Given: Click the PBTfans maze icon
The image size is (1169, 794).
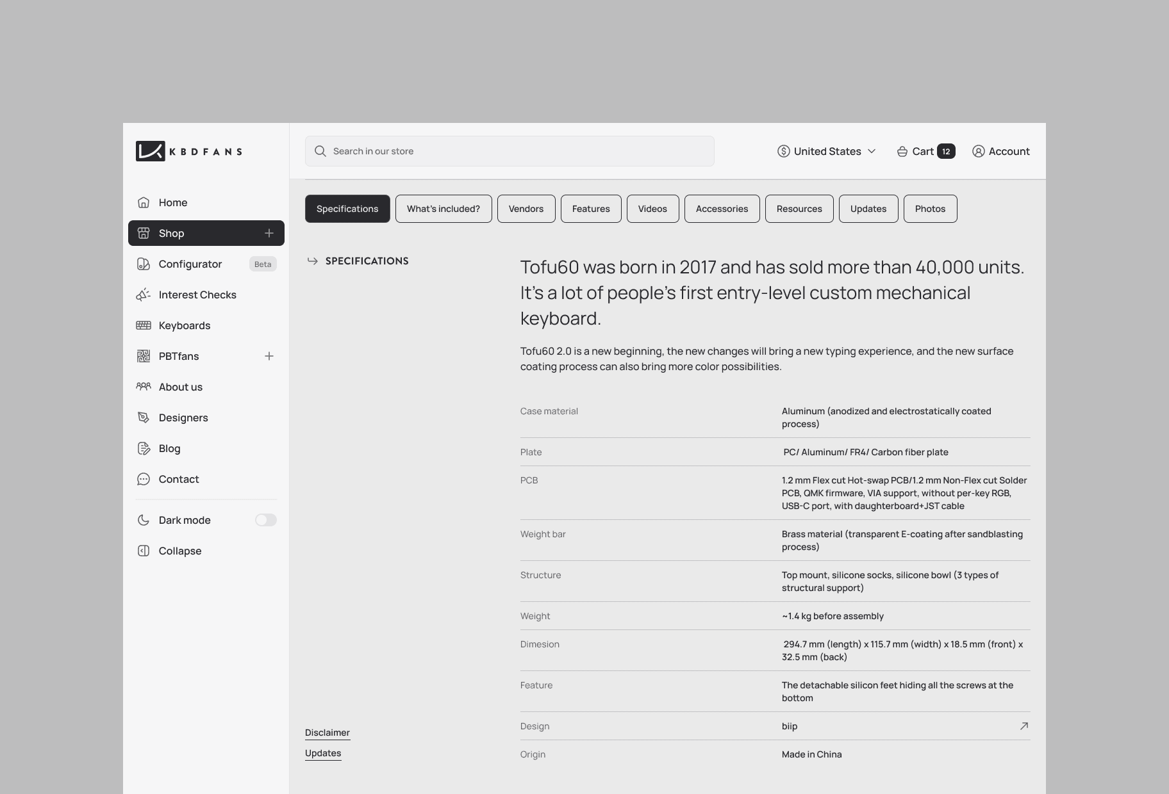Looking at the screenshot, I should pos(144,356).
